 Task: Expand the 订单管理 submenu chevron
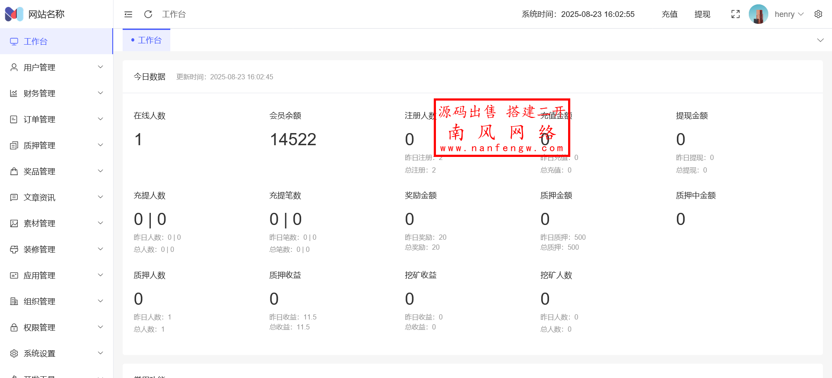pos(101,119)
